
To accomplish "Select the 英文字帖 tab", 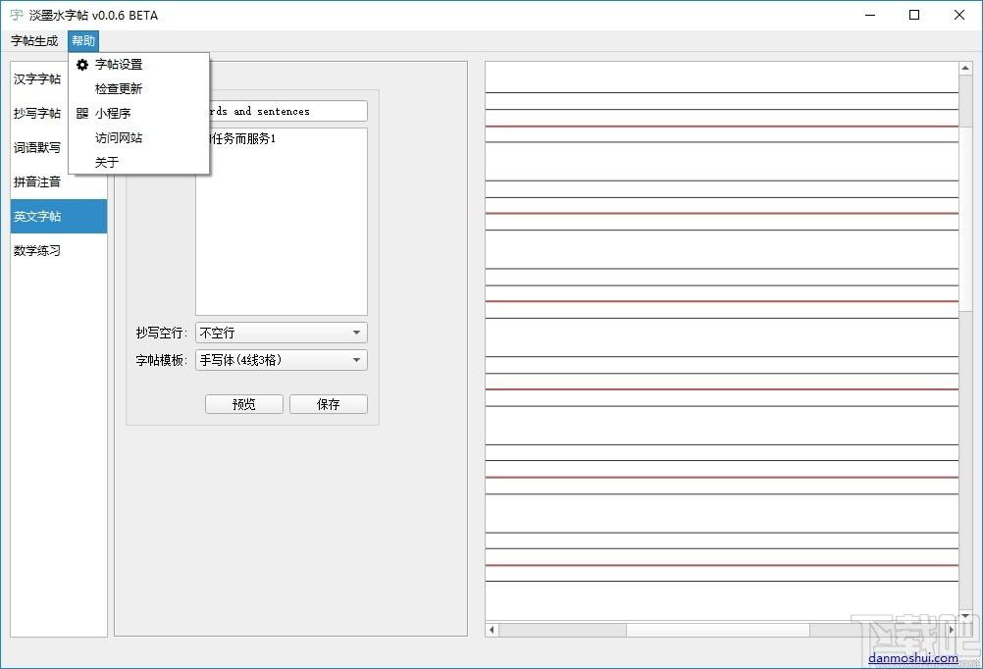I will (x=58, y=217).
